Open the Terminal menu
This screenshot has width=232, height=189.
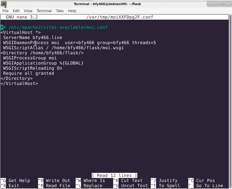click(x=44, y=11)
